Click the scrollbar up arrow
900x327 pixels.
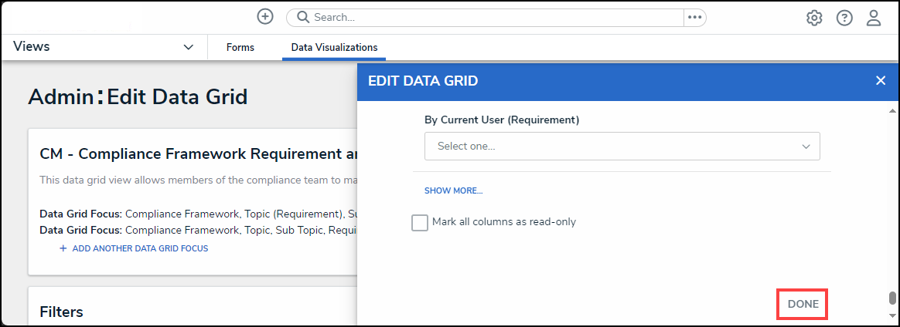[892, 110]
